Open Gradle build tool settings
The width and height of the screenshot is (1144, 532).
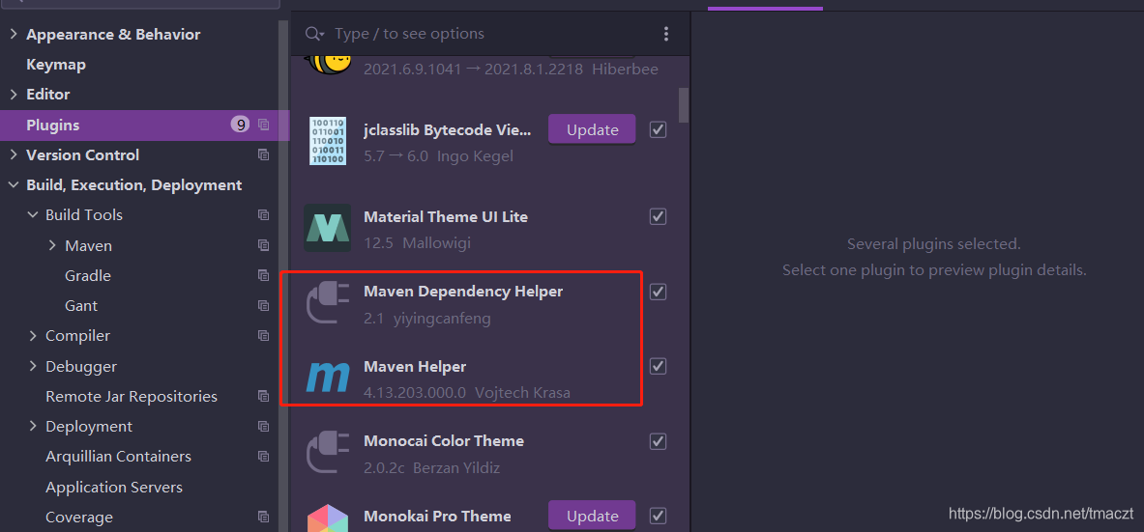(x=88, y=275)
